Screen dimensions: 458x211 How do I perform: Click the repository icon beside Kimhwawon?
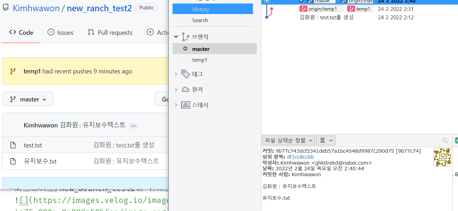(x=6, y=8)
